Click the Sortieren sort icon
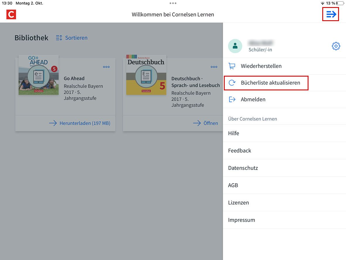The height and width of the screenshot is (260, 346). (59, 38)
